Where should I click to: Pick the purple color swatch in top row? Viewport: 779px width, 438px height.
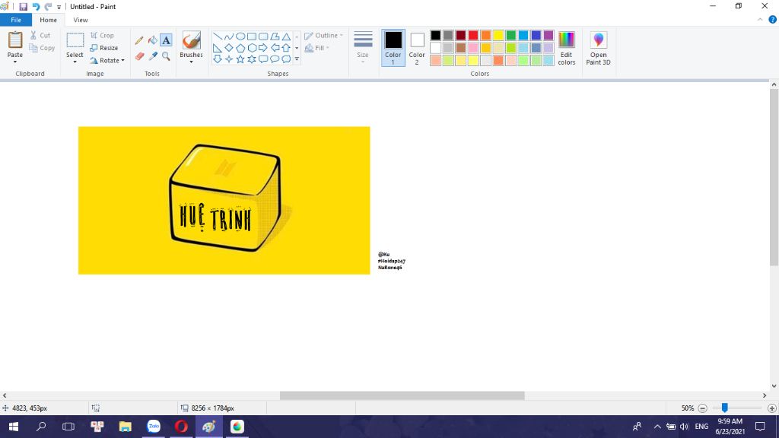(x=548, y=35)
